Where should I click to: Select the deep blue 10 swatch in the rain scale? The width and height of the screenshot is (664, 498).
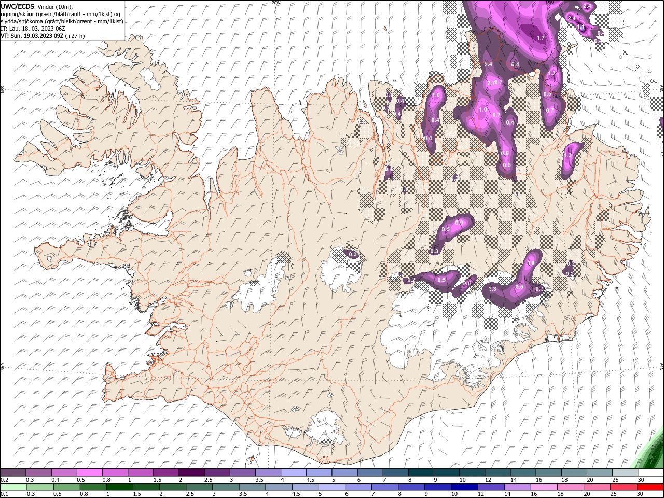[464, 487]
